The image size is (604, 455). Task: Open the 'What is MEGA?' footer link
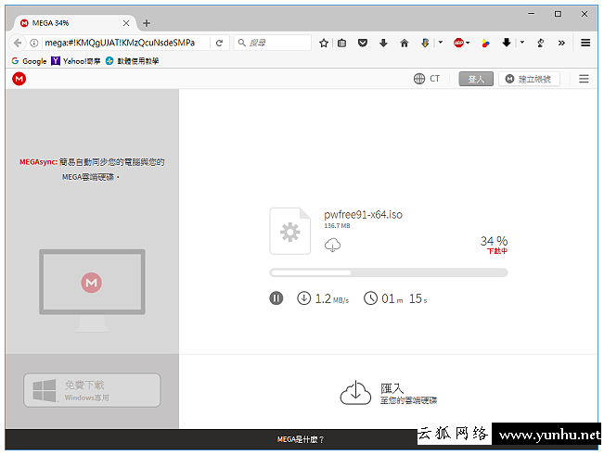point(301,439)
